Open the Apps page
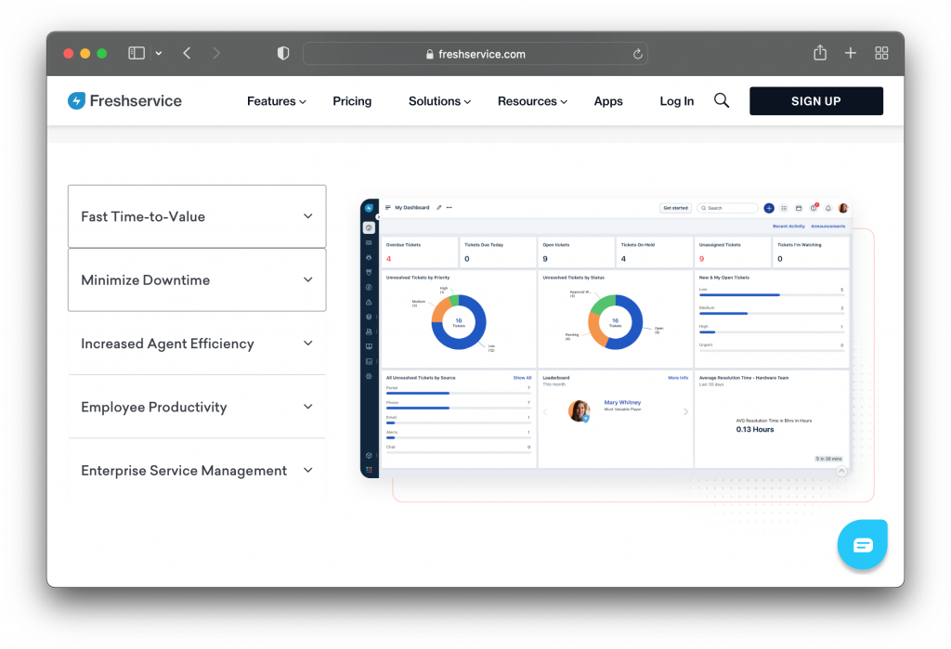This screenshot has height=649, width=951. pyautogui.click(x=608, y=101)
